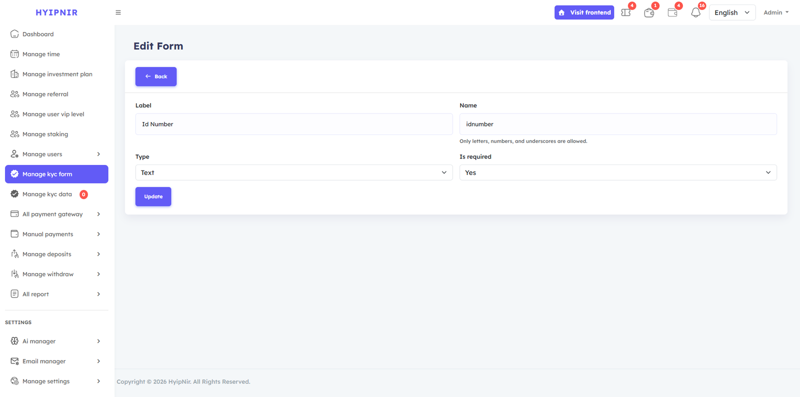Image resolution: width=800 pixels, height=397 pixels.
Task: Click the Copyright 2026 HyipNir footer text
Action: coord(183,381)
